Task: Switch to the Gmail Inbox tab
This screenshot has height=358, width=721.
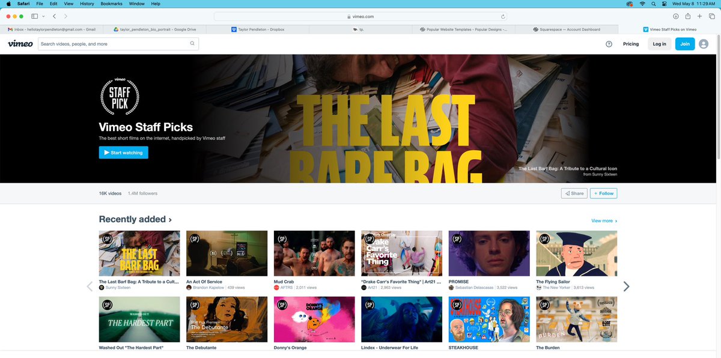Action: coord(52,29)
